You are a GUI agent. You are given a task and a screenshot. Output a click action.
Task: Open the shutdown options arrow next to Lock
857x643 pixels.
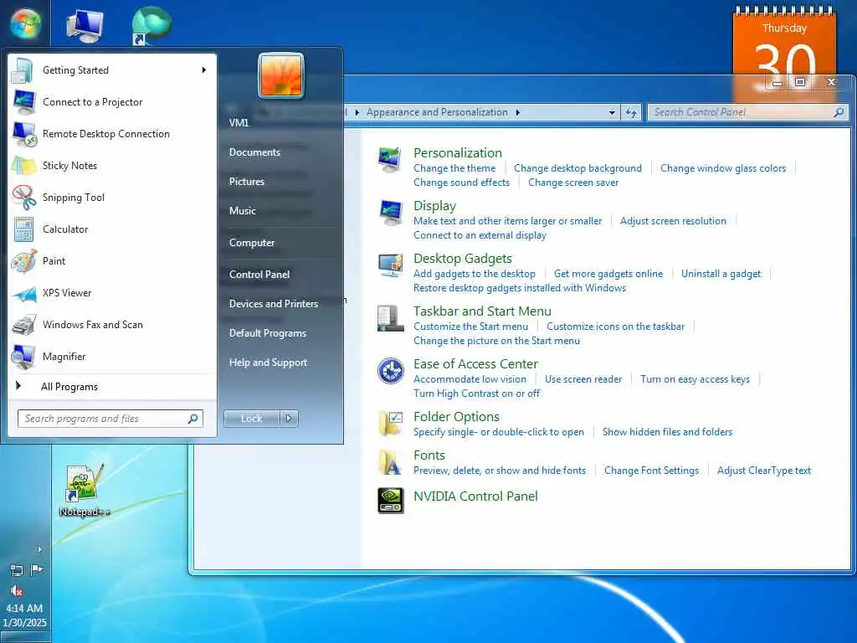[289, 419]
